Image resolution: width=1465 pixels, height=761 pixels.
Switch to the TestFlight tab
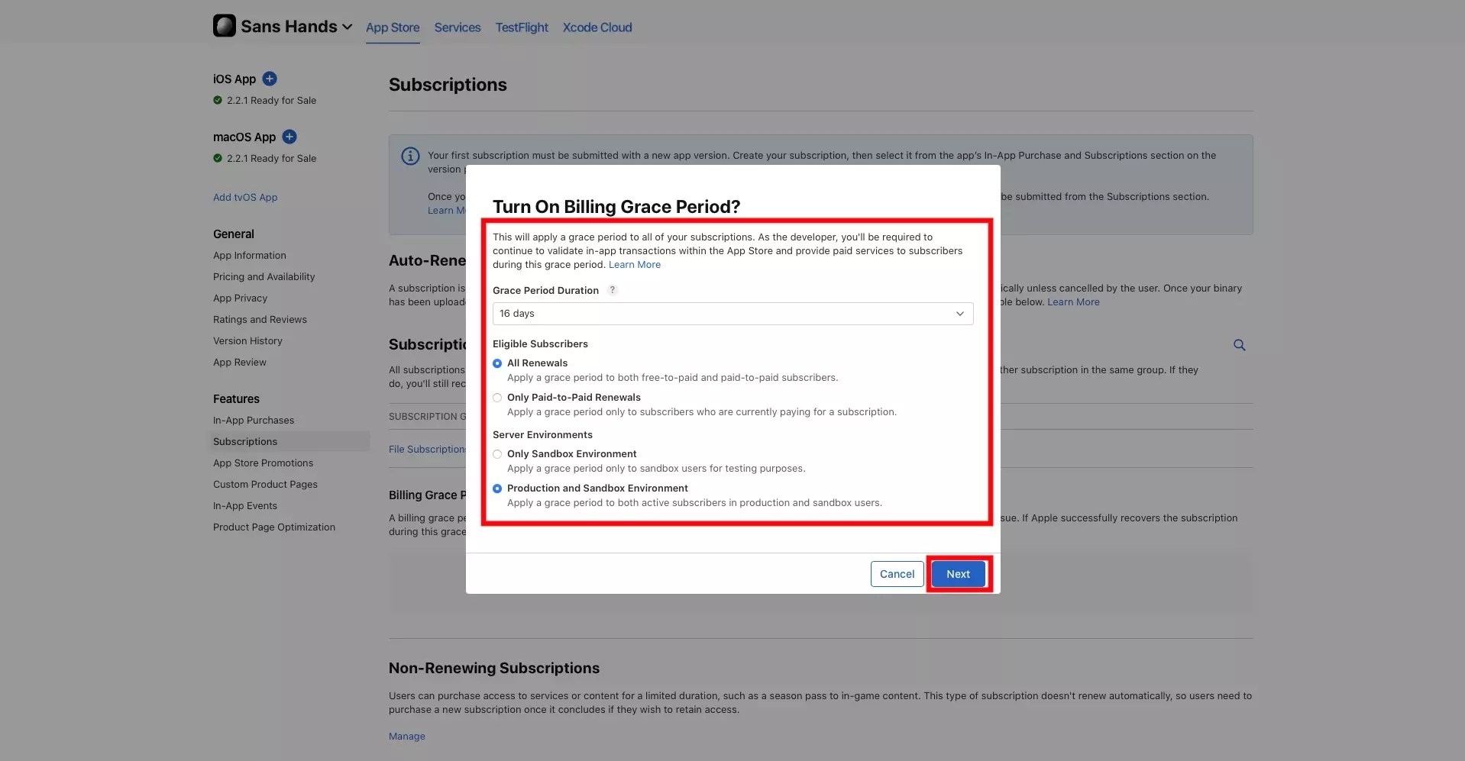(x=522, y=27)
